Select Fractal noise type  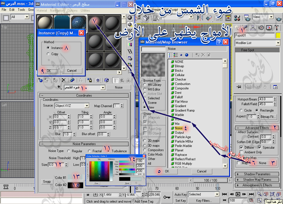click(x=89, y=151)
